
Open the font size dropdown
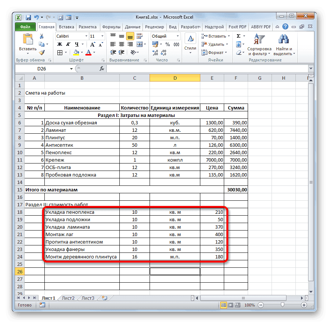[103, 36]
